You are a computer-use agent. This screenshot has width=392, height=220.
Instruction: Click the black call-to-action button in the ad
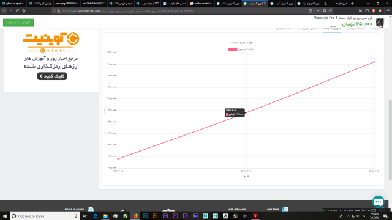point(52,76)
